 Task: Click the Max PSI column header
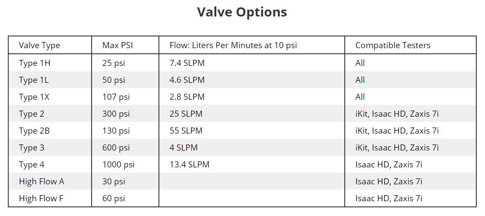tap(117, 46)
